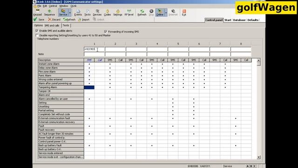Viewport: 298px width, 168px height.
Task: Switch to the SMS and calls tab
Action: pyautogui.click(x=52, y=26)
